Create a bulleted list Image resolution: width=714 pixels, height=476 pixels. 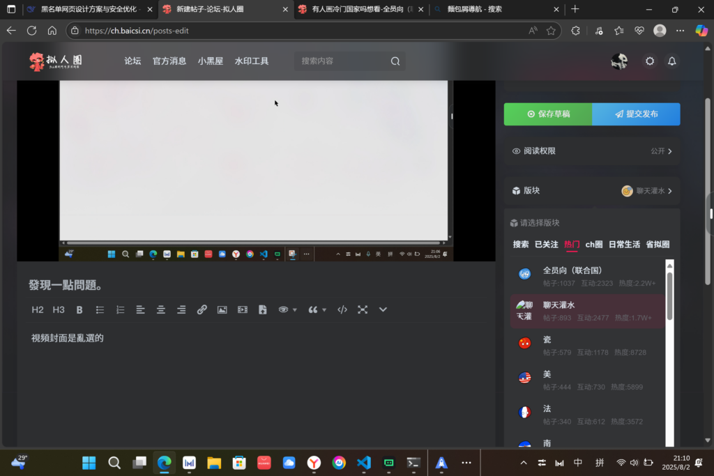click(100, 309)
